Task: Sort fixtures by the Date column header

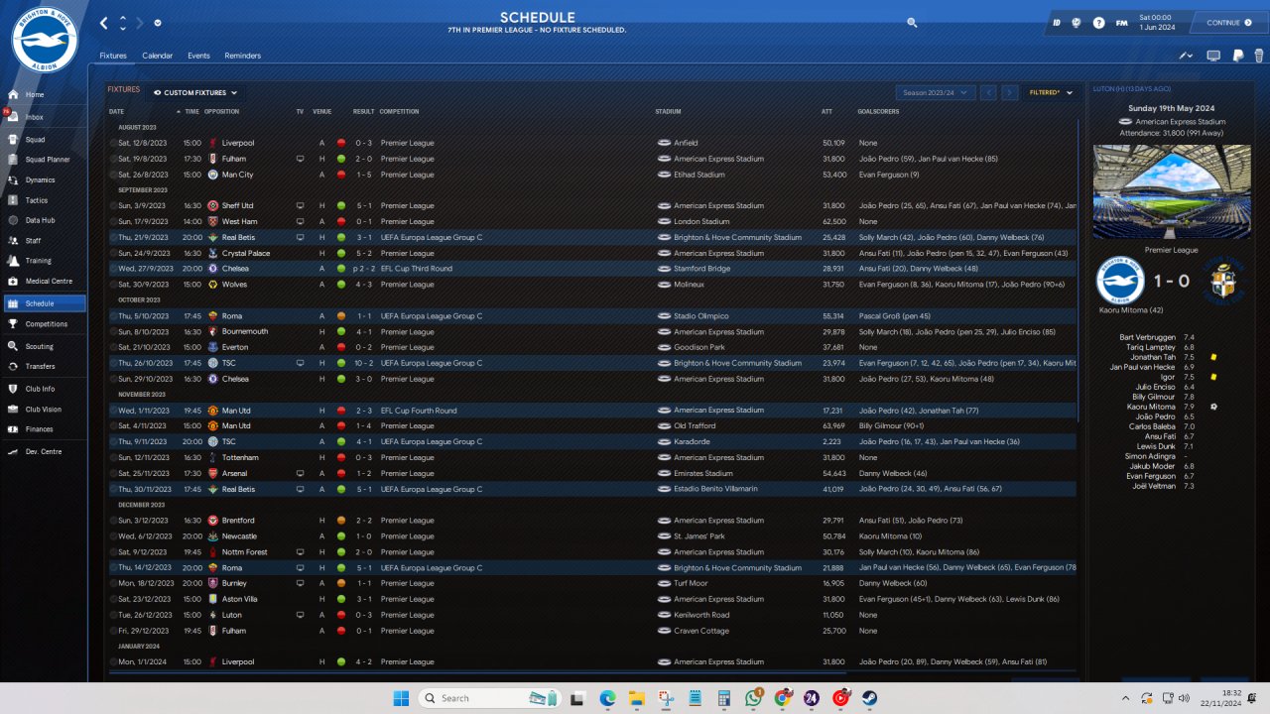Action: coord(116,111)
